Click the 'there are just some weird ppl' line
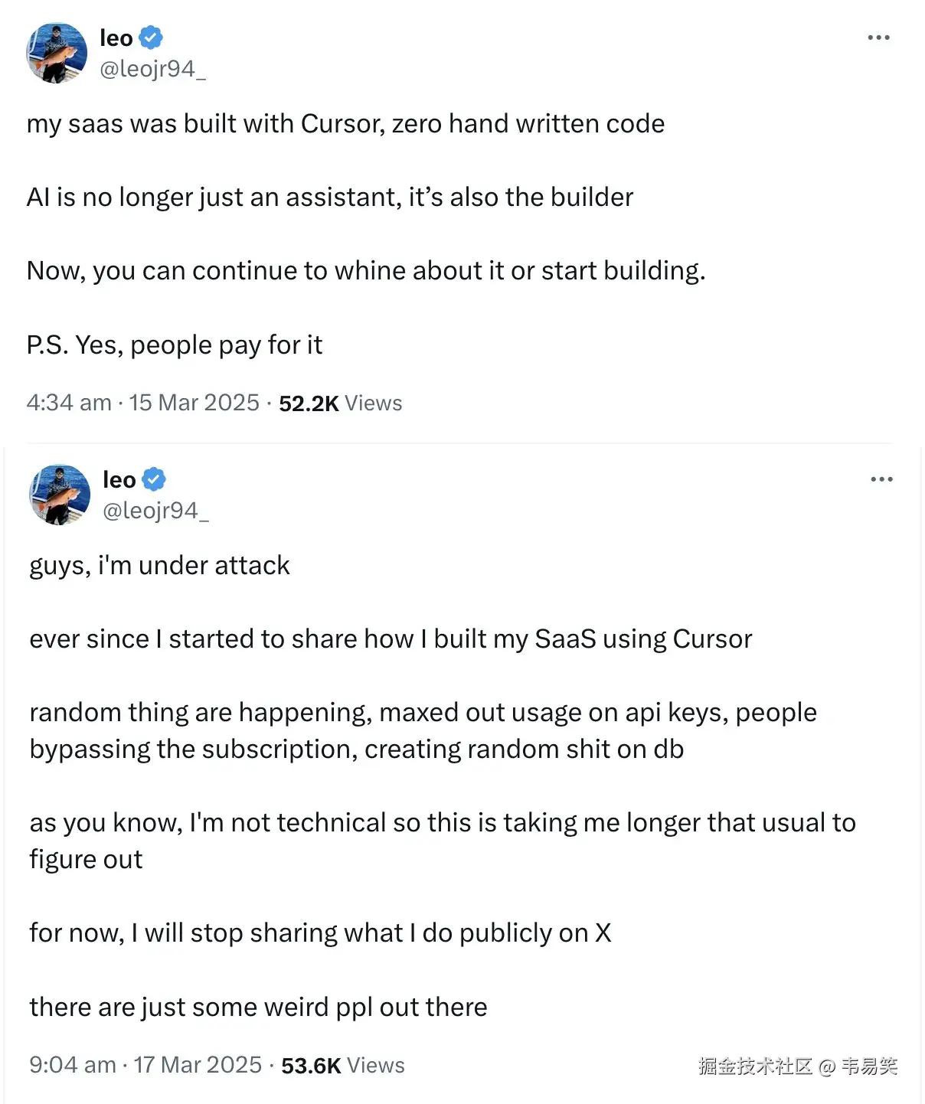Screen dimensions: 925x1104 (258, 1007)
